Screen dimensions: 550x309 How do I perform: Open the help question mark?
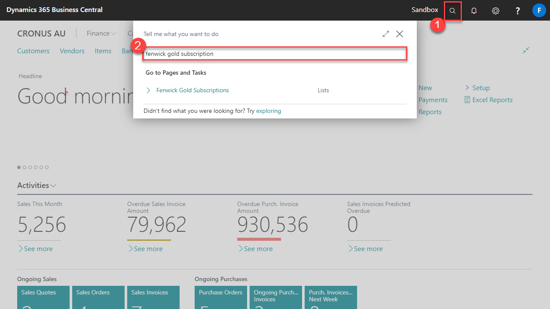pos(518,11)
